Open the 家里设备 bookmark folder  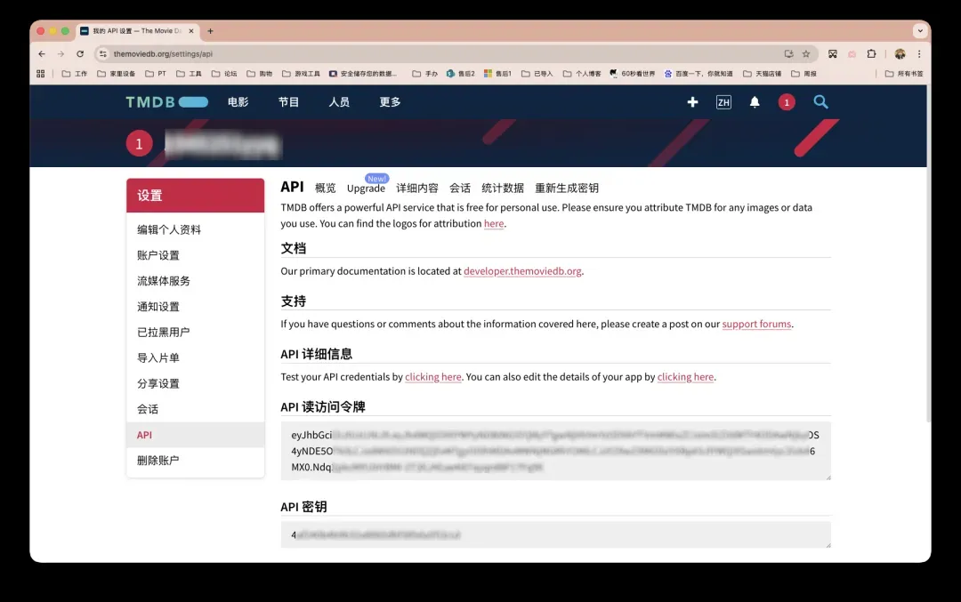(117, 74)
